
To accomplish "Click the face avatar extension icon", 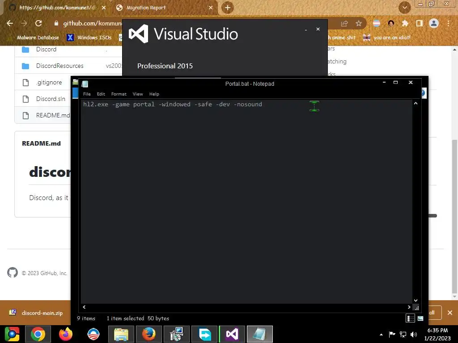I will (391, 23).
